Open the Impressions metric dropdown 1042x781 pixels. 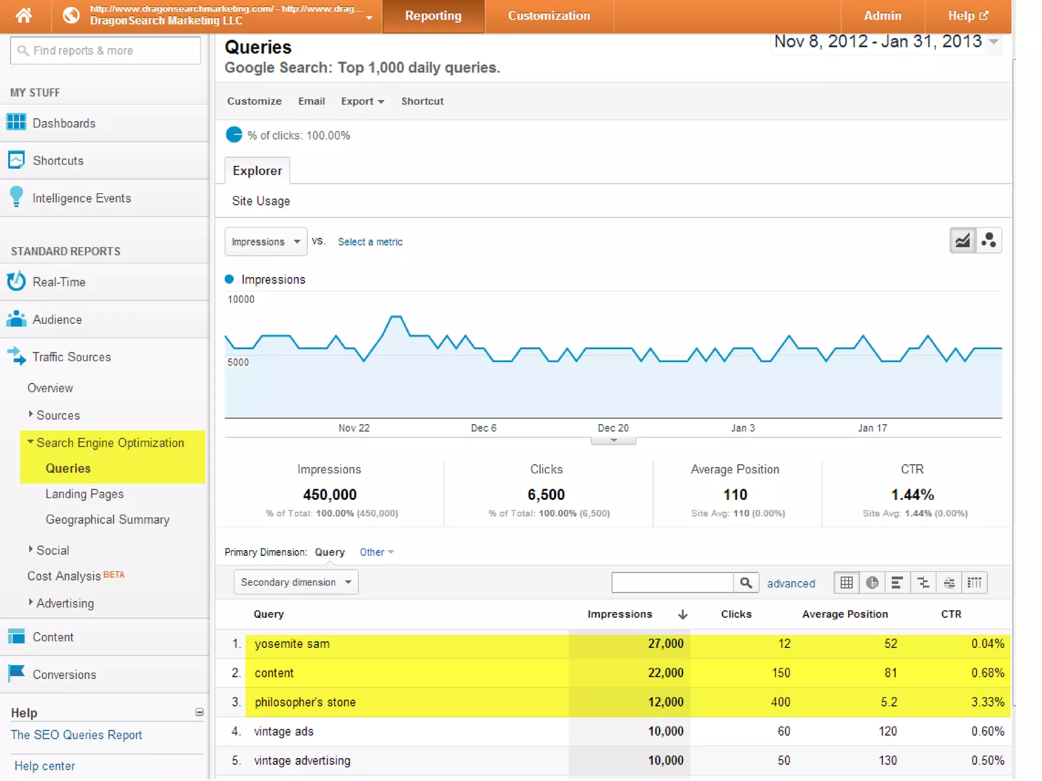266,242
